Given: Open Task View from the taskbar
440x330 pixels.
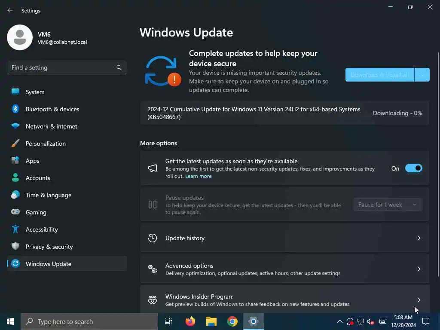Looking at the screenshot, I should click(x=168, y=321).
